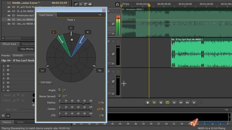Open the Video tab
Viewport: 232px width, 130px height.
click(20, 122)
